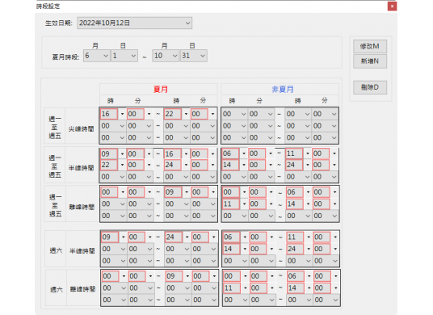Open non-summer weekday off-peak start hour showing 11
This screenshot has width=433, height=315.
(235, 204)
